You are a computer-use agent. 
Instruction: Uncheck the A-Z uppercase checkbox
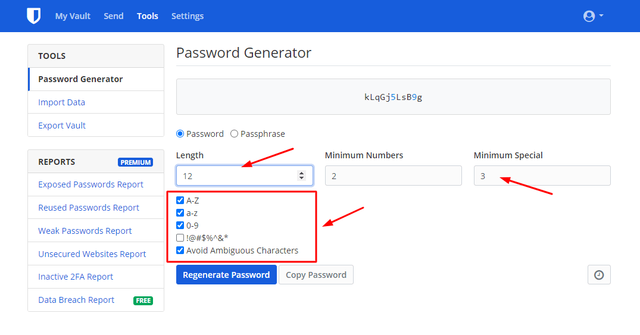pyautogui.click(x=180, y=201)
